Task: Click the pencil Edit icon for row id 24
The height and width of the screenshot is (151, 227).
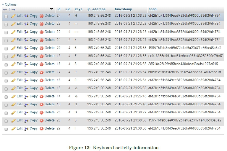Action: point(13,16)
